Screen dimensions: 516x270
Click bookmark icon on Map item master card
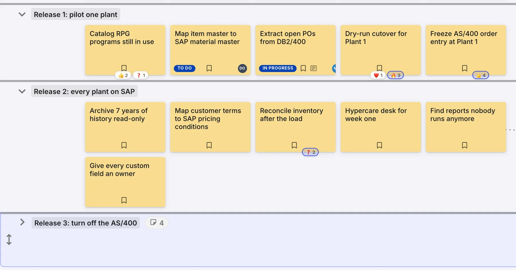pos(209,68)
